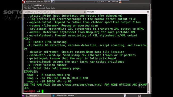Click the "--datadir <dirname>" line
This screenshot has width=173, height=97.
[76, 52]
